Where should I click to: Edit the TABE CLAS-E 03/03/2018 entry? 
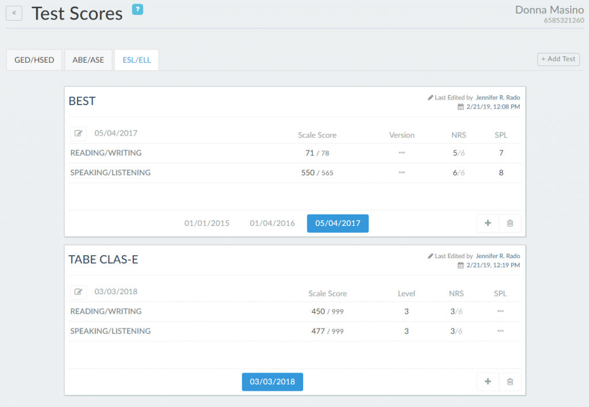coord(79,293)
